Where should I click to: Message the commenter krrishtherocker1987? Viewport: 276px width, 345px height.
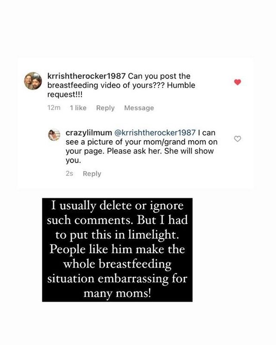139,108
